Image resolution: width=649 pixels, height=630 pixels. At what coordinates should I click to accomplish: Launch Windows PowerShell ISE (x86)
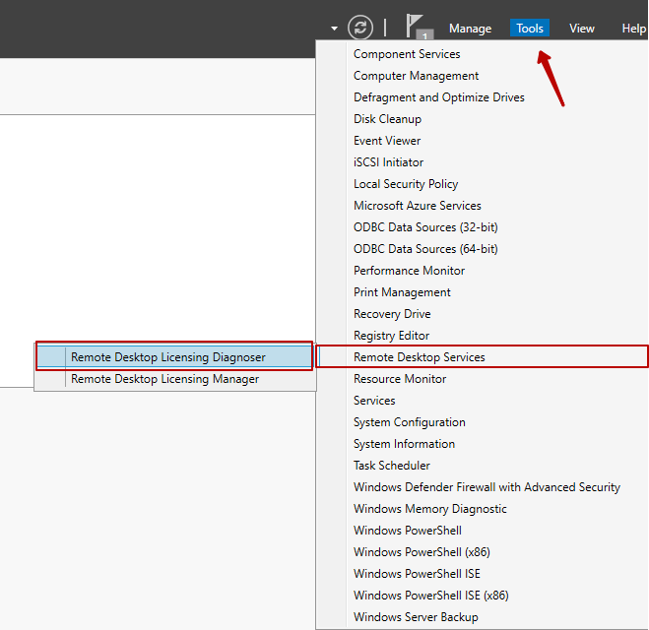pyautogui.click(x=430, y=596)
